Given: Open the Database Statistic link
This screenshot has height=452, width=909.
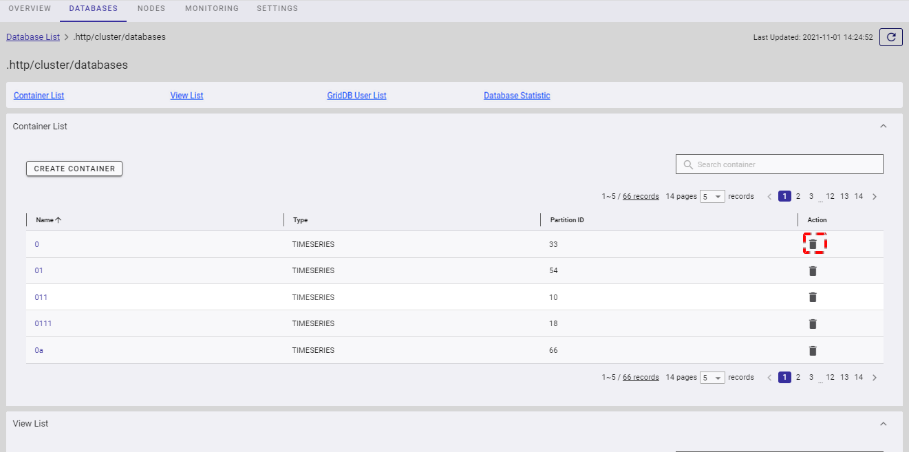Looking at the screenshot, I should coord(517,96).
